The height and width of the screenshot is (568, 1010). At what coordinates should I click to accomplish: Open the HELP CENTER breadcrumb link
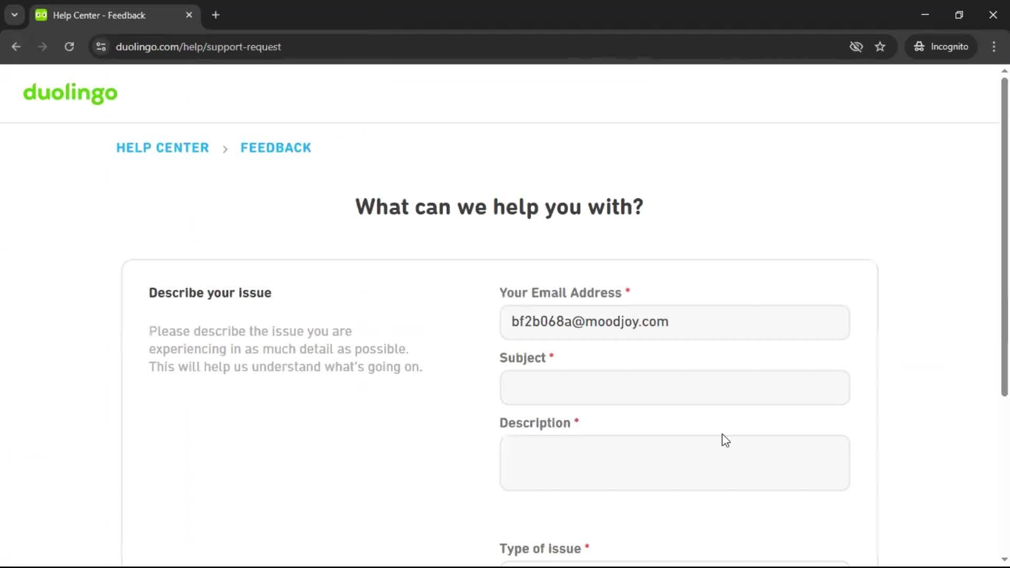pyautogui.click(x=163, y=148)
